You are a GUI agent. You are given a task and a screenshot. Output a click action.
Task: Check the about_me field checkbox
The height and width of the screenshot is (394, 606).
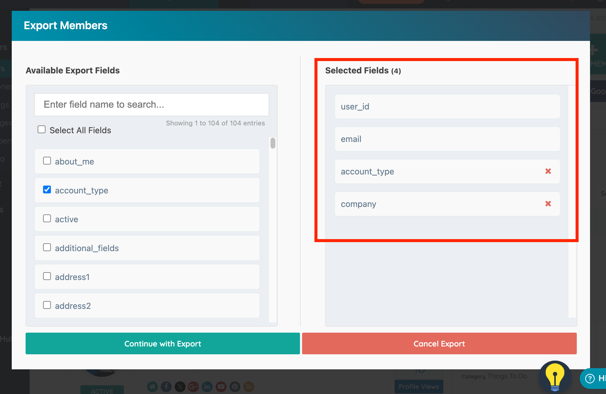tap(47, 161)
